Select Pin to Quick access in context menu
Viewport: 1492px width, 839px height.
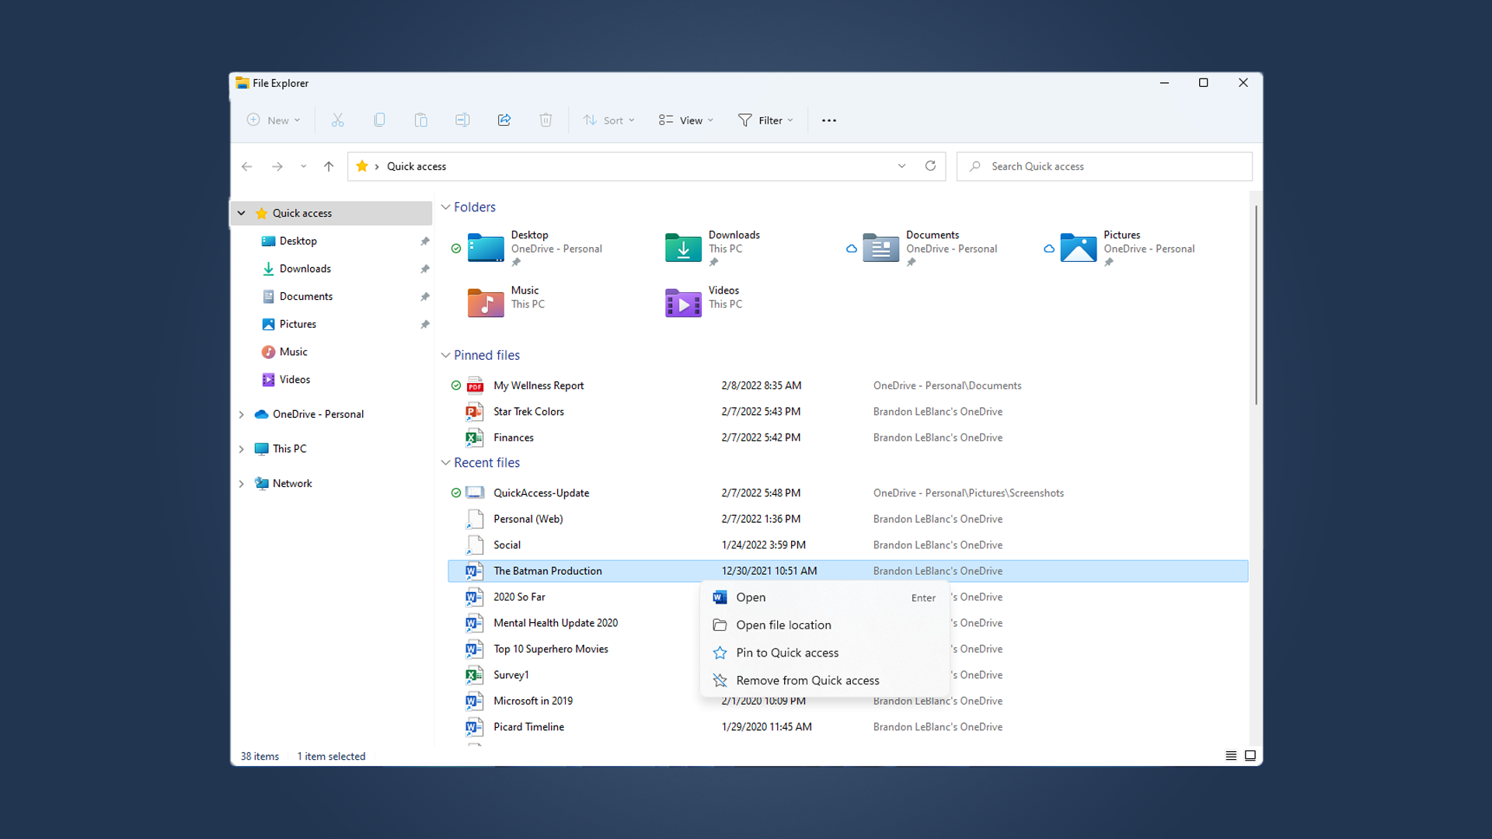coord(787,653)
